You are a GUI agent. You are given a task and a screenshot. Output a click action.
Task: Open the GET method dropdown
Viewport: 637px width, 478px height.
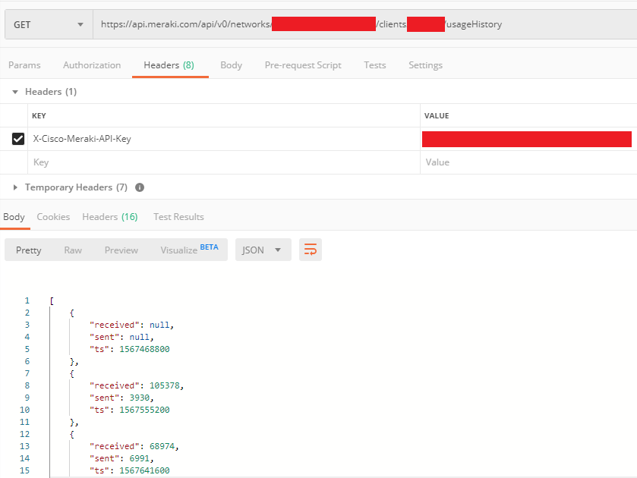click(49, 24)
